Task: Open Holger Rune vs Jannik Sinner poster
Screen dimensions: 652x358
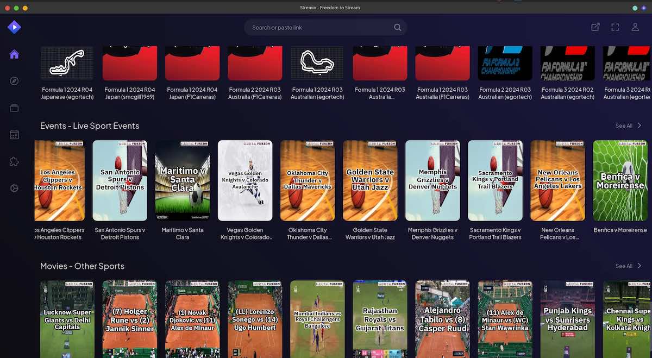Action: (x=130, y=319)
